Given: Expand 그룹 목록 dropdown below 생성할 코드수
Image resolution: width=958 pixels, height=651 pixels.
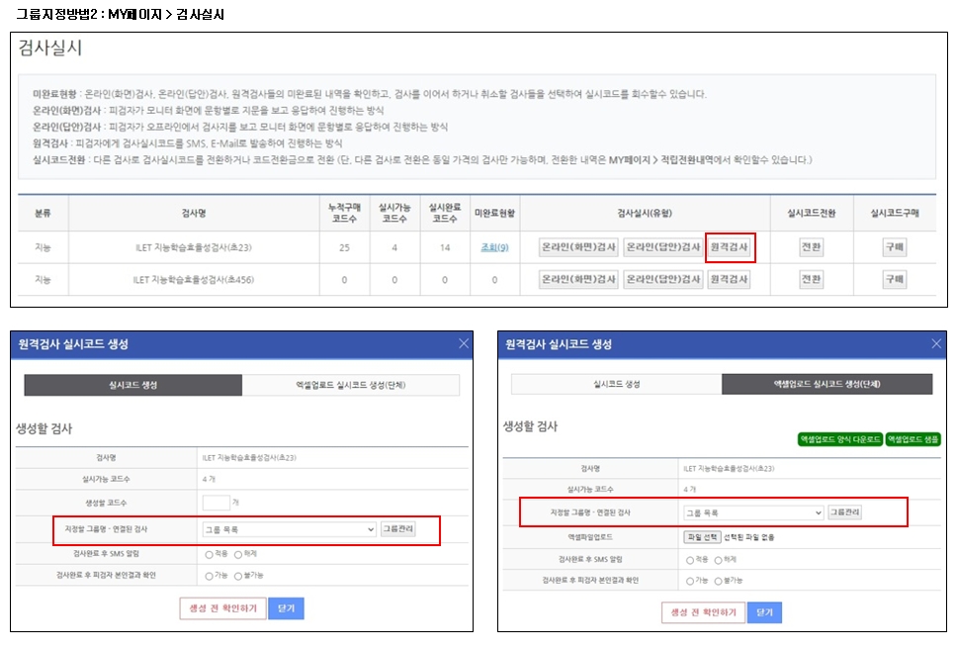Looking at the screenshot, I should click(x=289, y=529).
